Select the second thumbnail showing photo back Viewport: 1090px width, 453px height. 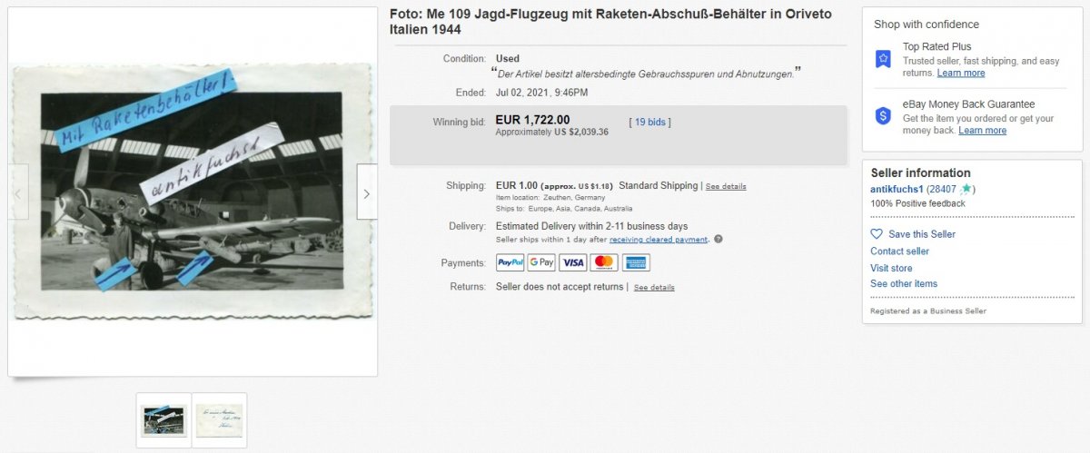click(x=219, y=420)
